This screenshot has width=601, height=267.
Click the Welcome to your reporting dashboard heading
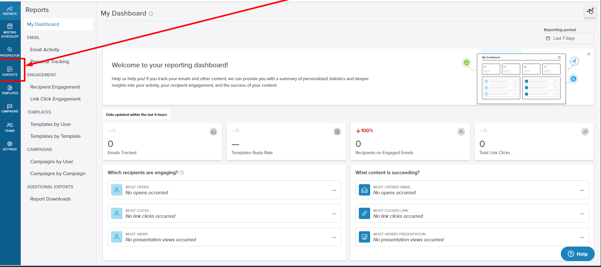click(170, 65)
